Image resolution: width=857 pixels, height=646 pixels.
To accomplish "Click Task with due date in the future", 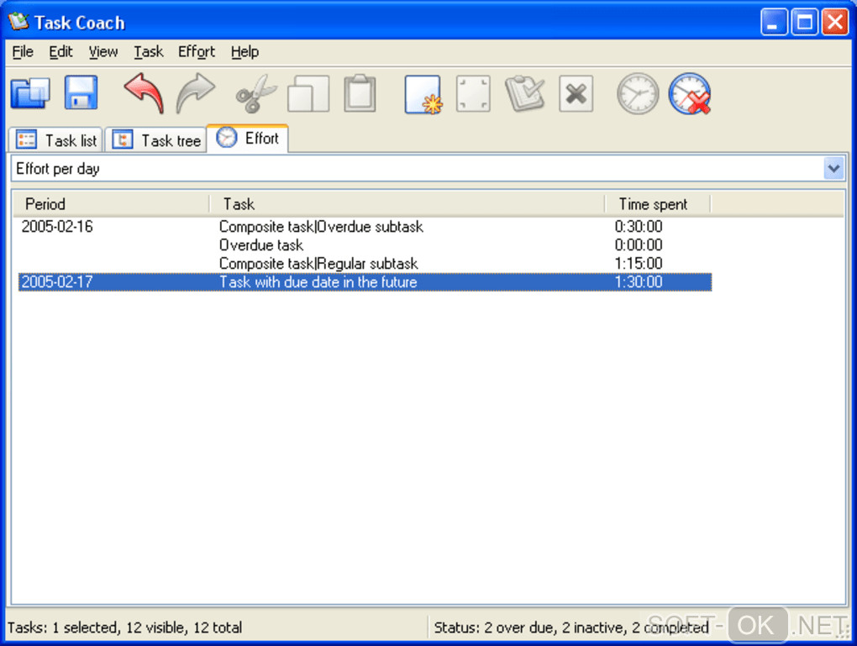I will 318,282.
